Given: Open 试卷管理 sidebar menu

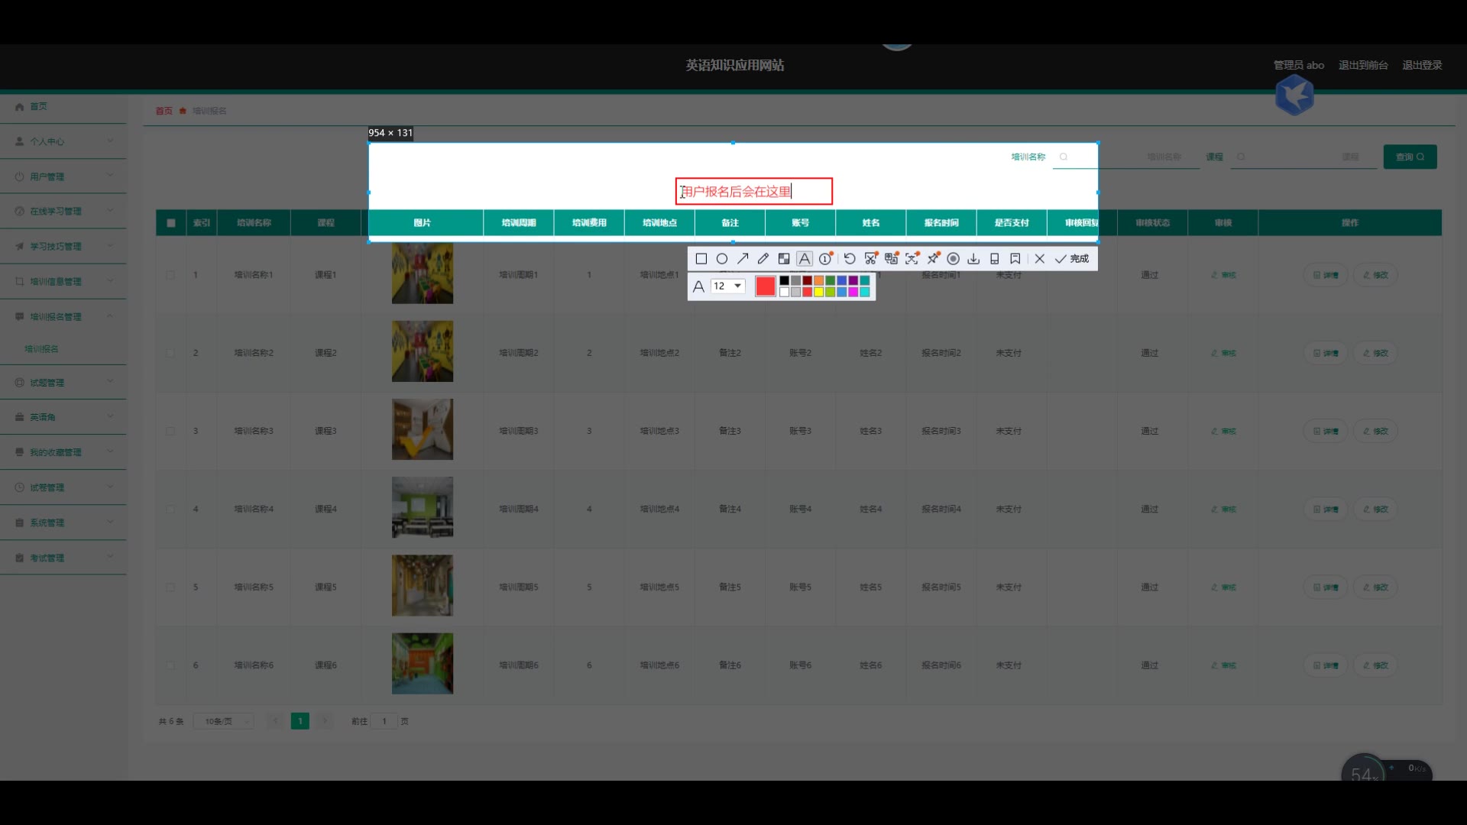Looking at the screenshot, I should coord(63,487).
